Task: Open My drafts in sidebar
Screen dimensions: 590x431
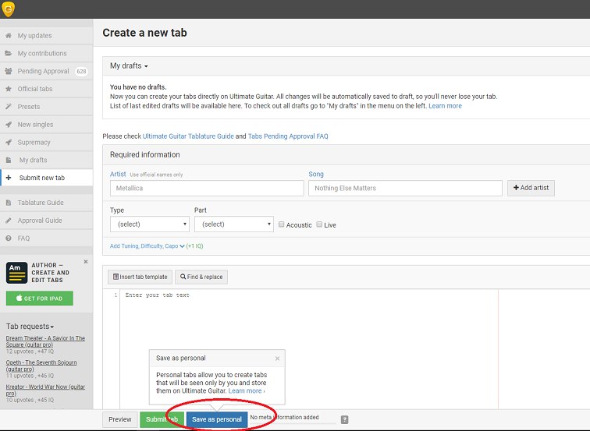Action: point(46,160)
